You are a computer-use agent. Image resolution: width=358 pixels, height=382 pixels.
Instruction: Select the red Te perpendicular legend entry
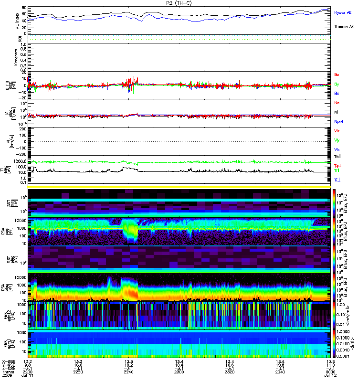[x=337, y=166]
